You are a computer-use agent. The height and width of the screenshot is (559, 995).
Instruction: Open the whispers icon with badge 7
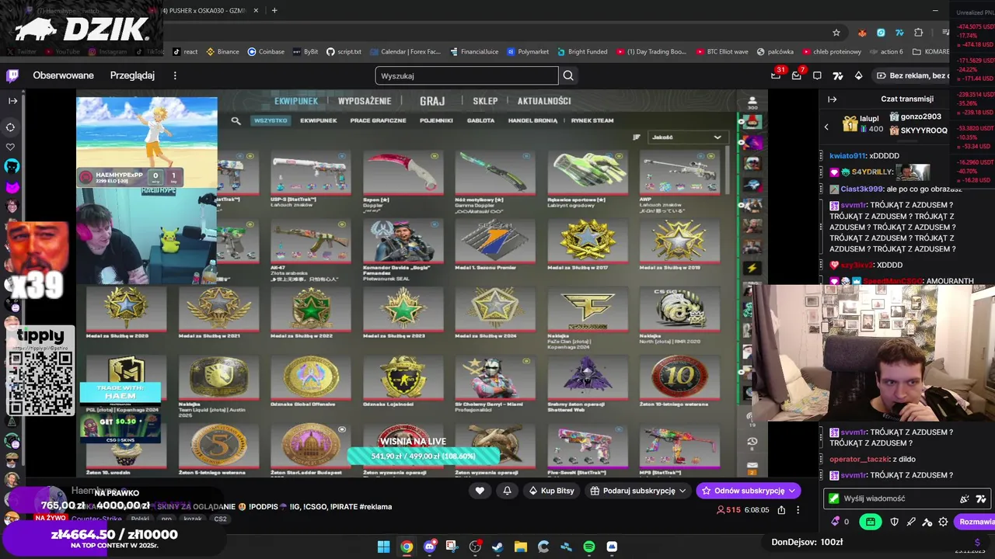796,75
